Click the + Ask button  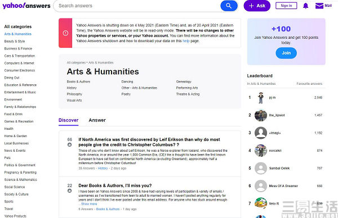[x=257, y=6]
